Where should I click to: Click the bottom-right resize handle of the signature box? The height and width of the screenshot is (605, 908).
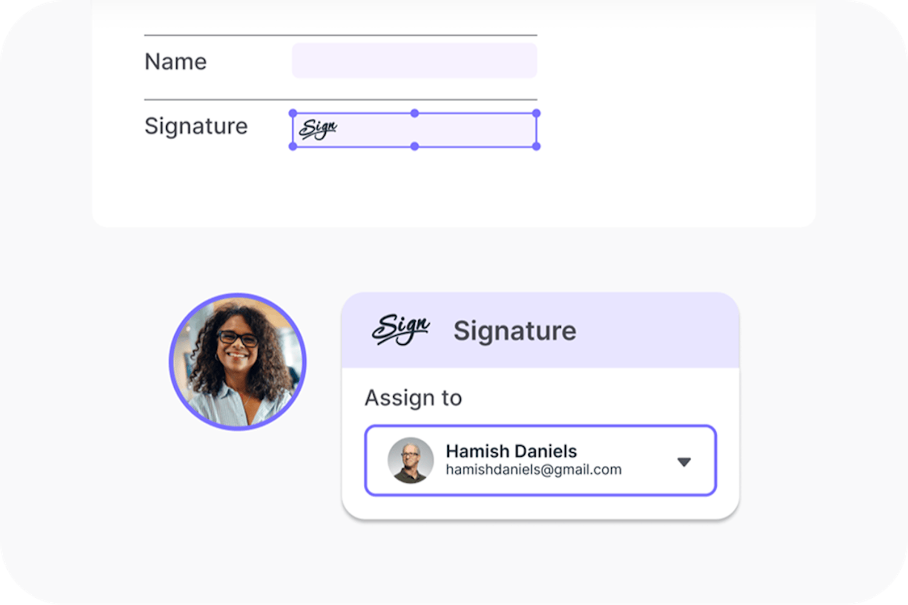[x=536, y=147]
